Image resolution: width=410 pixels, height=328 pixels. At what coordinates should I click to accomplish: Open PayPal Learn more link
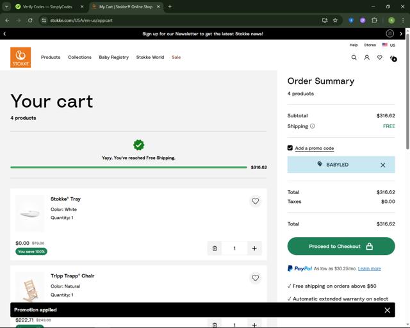click(x=369, y=268)
